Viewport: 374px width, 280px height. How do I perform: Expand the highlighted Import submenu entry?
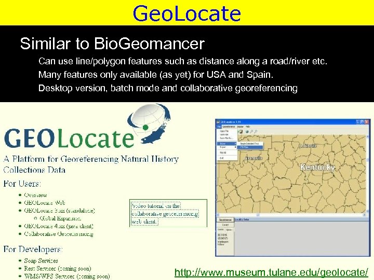pyautogui.click(x=226, y=144)
